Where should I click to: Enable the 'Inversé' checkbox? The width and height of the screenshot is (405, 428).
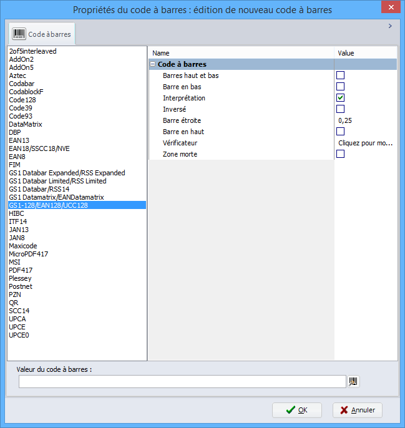(341, 109)
